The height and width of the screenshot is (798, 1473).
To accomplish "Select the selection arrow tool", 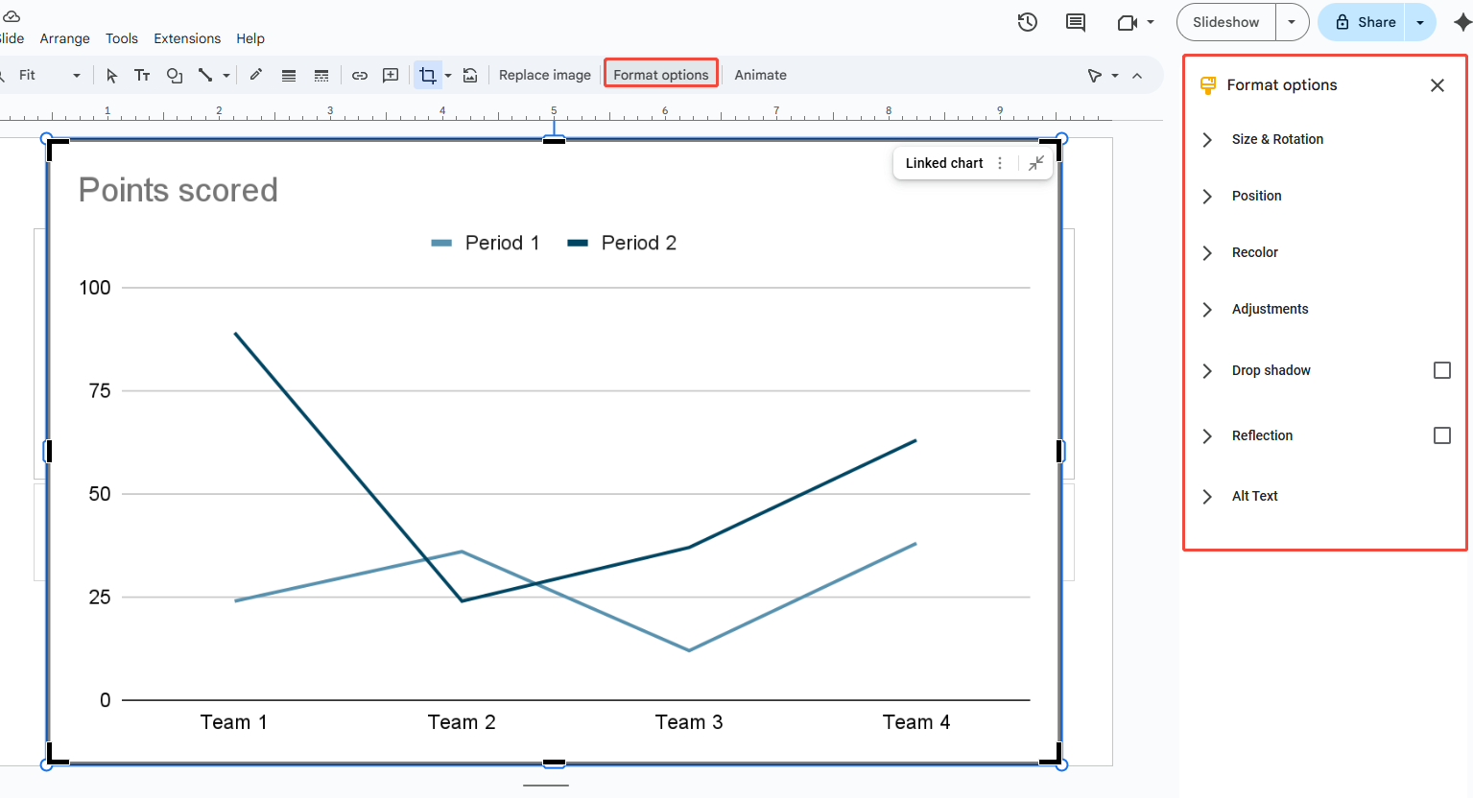I will click(x=111, y=75).
